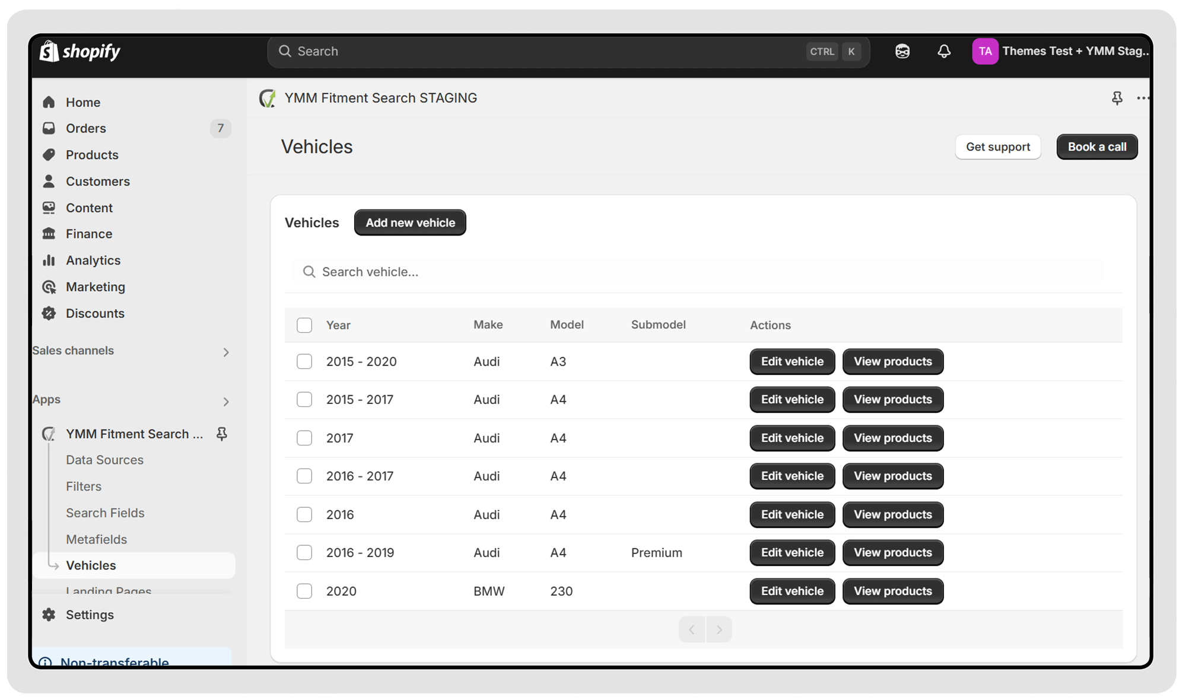
Task: Check the 2015 - 2017 Audi A4 row
Action: 304,399
